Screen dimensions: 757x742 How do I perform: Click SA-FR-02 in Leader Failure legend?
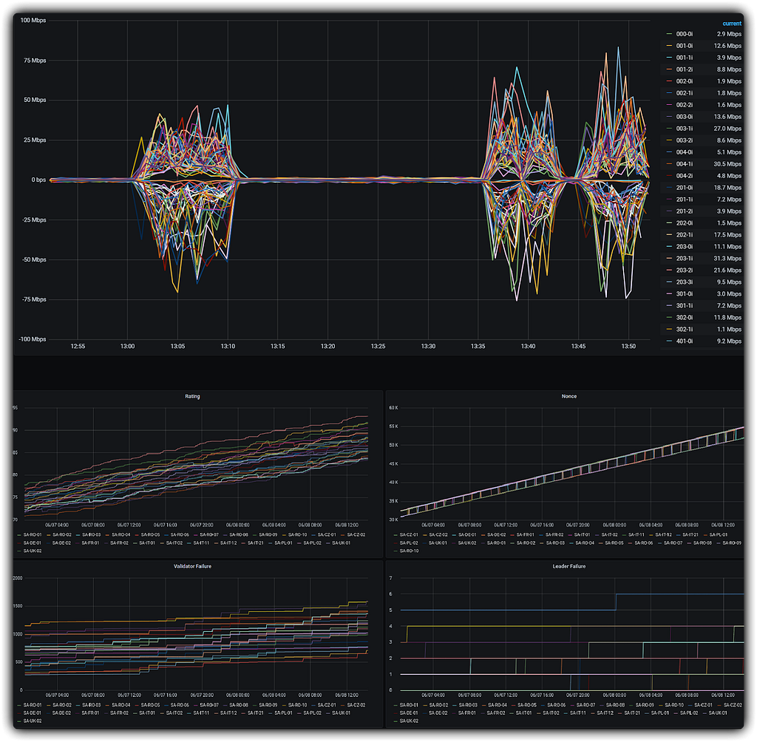coord(496,713)
